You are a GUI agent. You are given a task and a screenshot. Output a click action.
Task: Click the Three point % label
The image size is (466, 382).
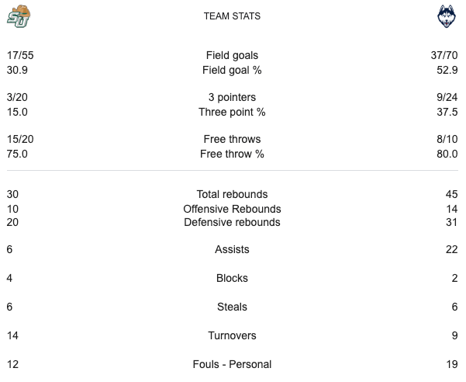[x=233, y=112]
